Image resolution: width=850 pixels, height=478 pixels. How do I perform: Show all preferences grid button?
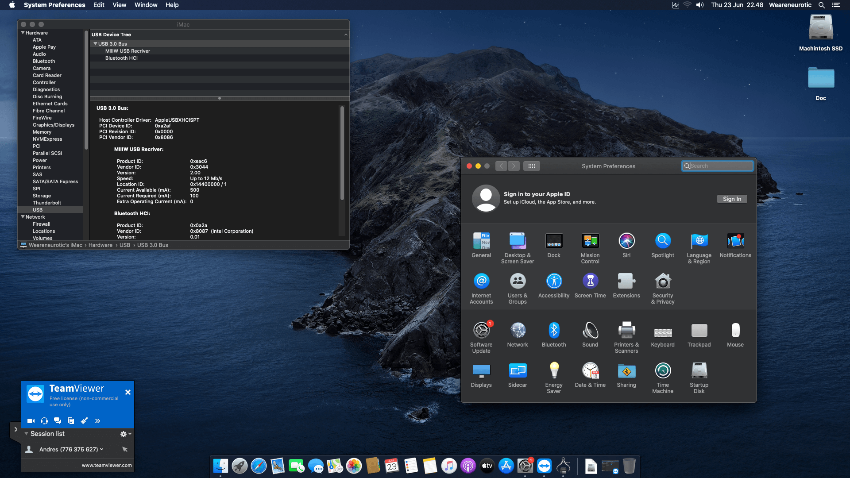[532, 166]
